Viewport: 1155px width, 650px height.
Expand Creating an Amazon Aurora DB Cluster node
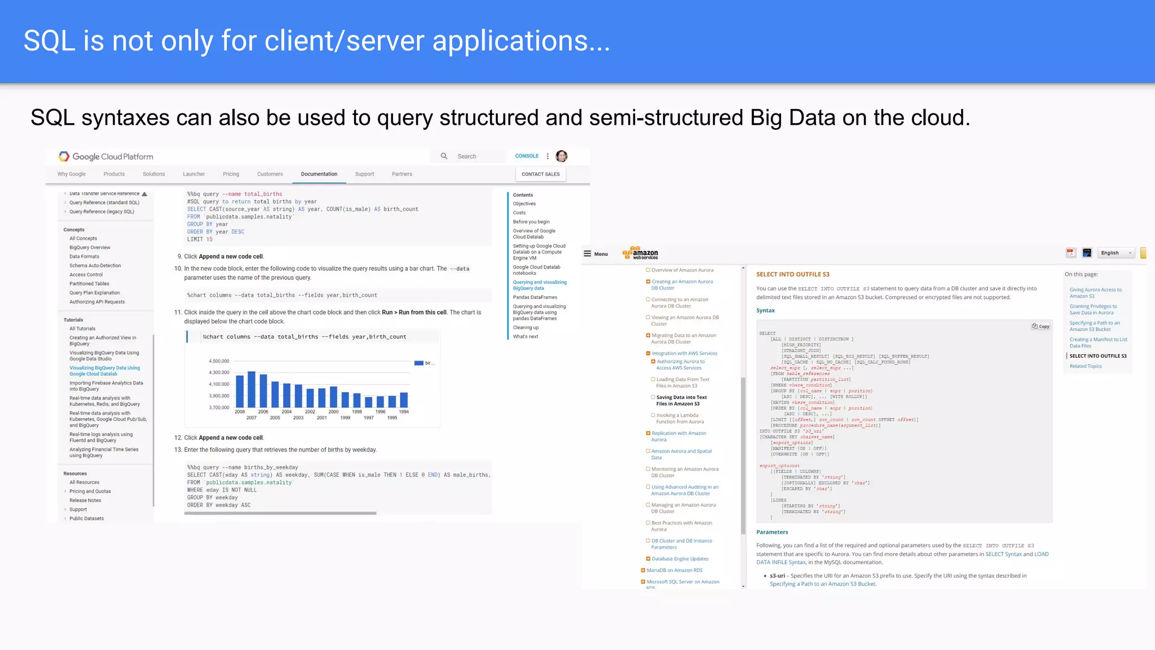point(648,282)
